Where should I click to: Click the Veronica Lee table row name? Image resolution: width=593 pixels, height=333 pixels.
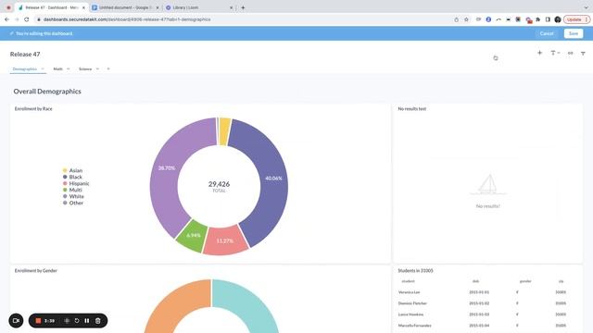(409, 292)
